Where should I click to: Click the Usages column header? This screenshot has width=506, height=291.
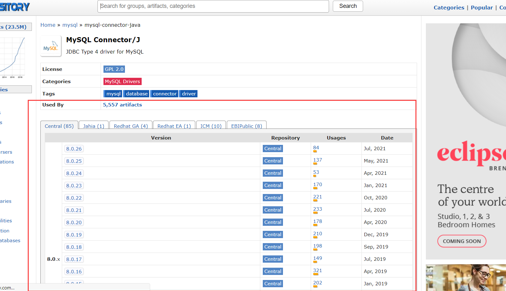pyautogui.click(x=336, y=138)
